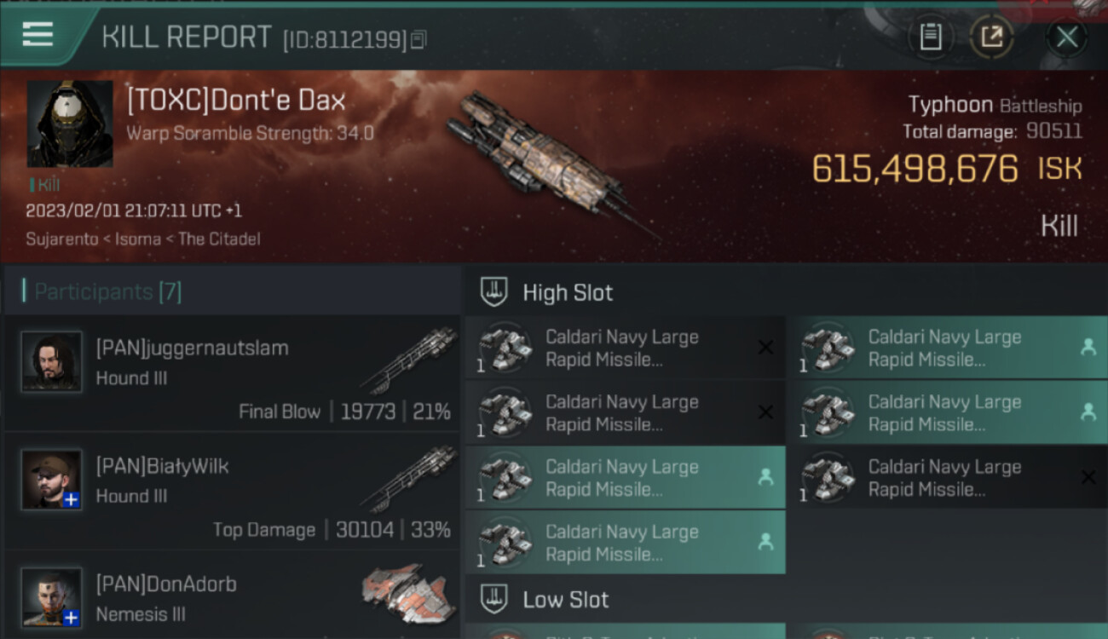Click the Low Slot section header
The height and width of the screenshot is (639, 1108).
[565, 600]
